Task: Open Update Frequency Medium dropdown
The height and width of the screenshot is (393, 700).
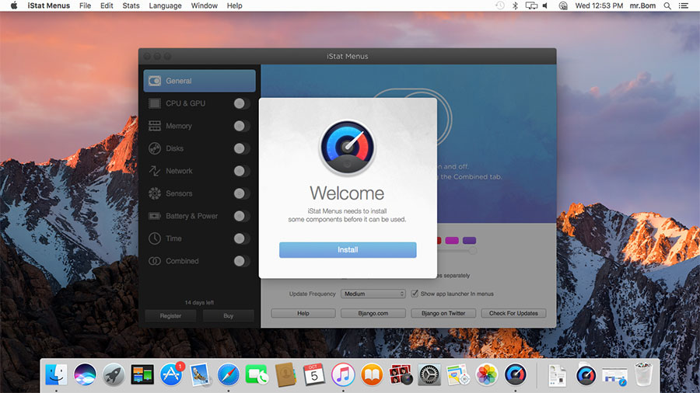Action: click(373, 294)
